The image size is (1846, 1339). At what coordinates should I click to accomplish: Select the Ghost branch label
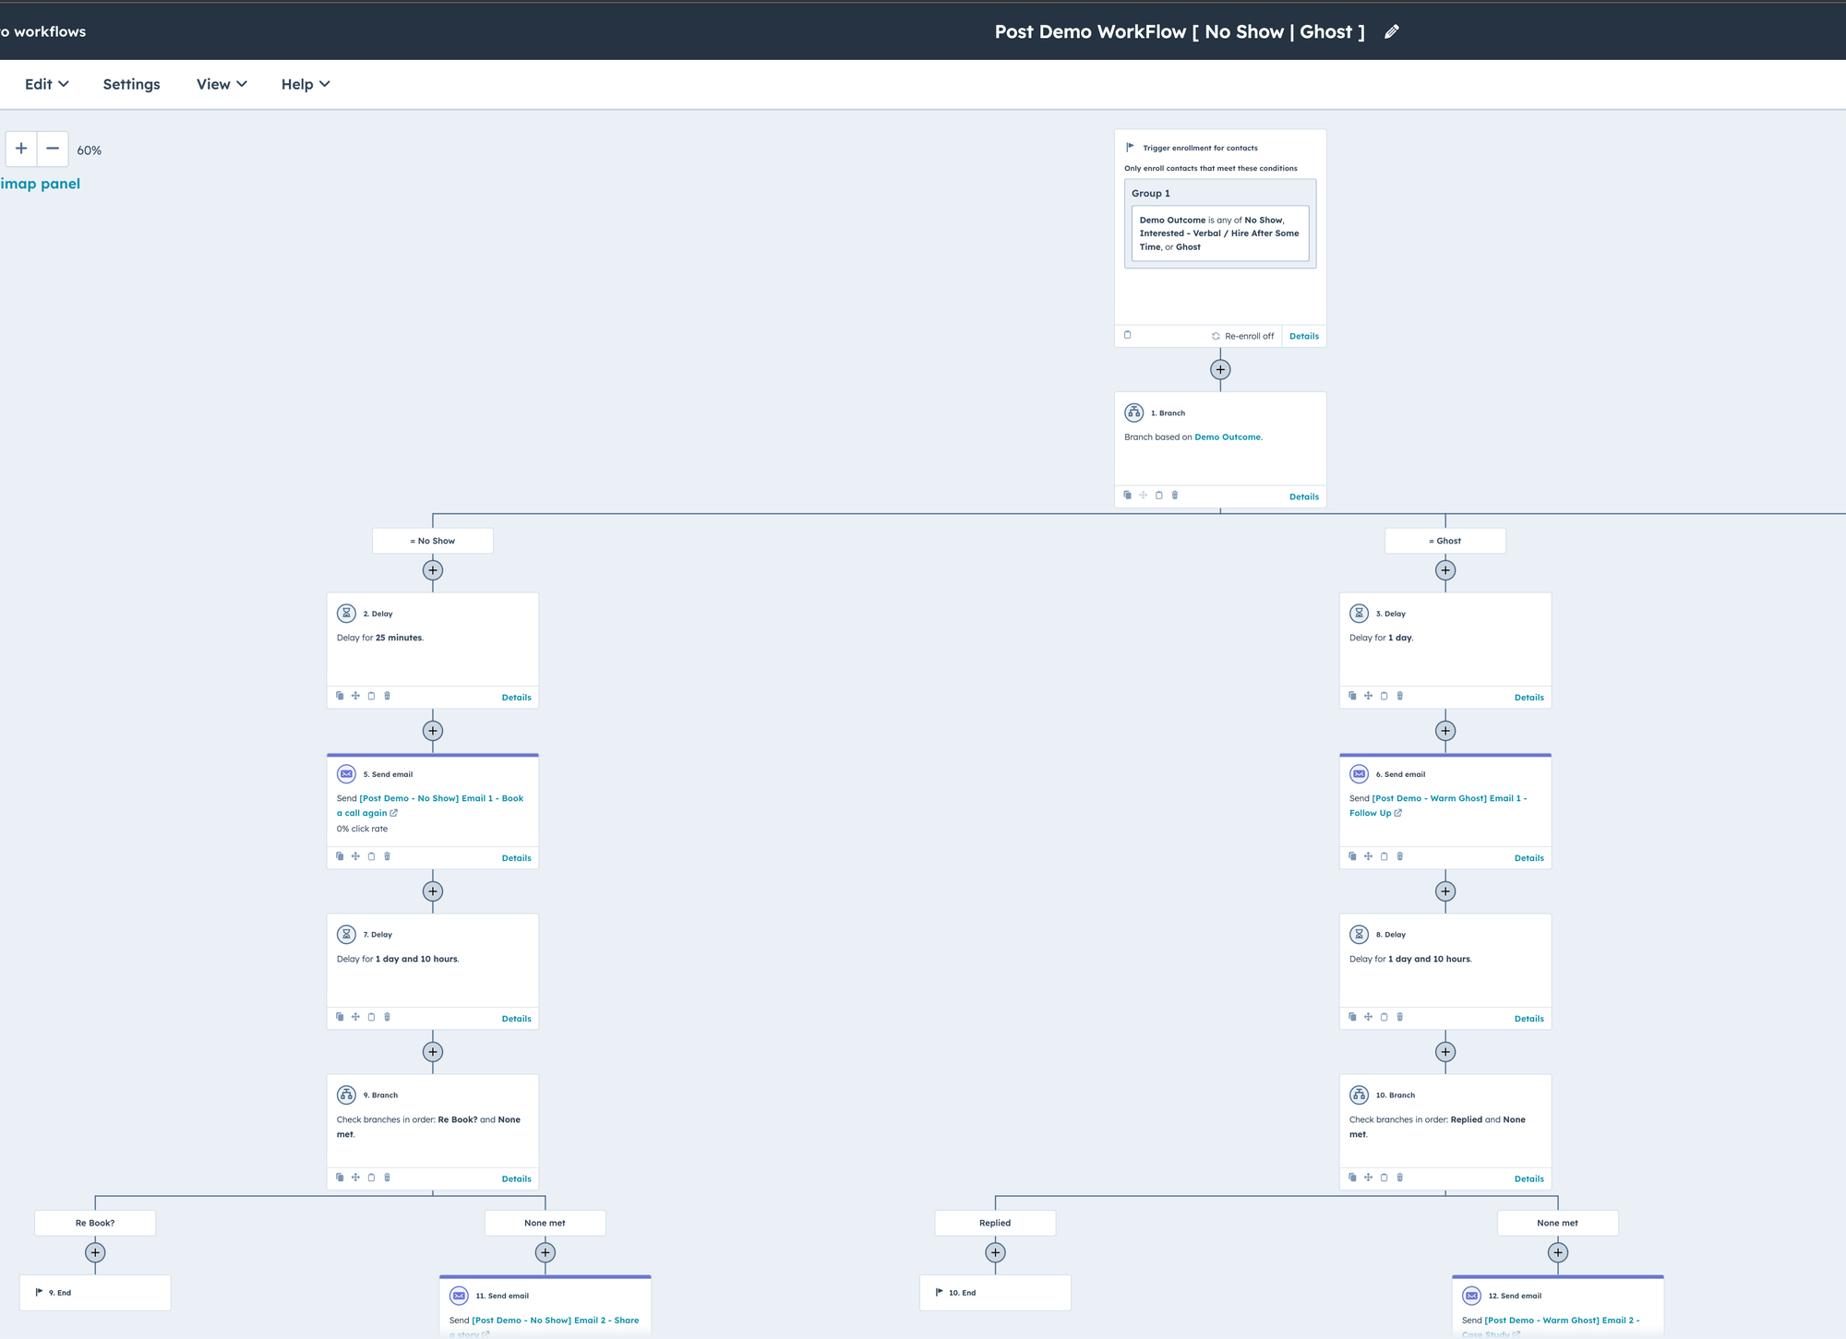point(1444,541)
